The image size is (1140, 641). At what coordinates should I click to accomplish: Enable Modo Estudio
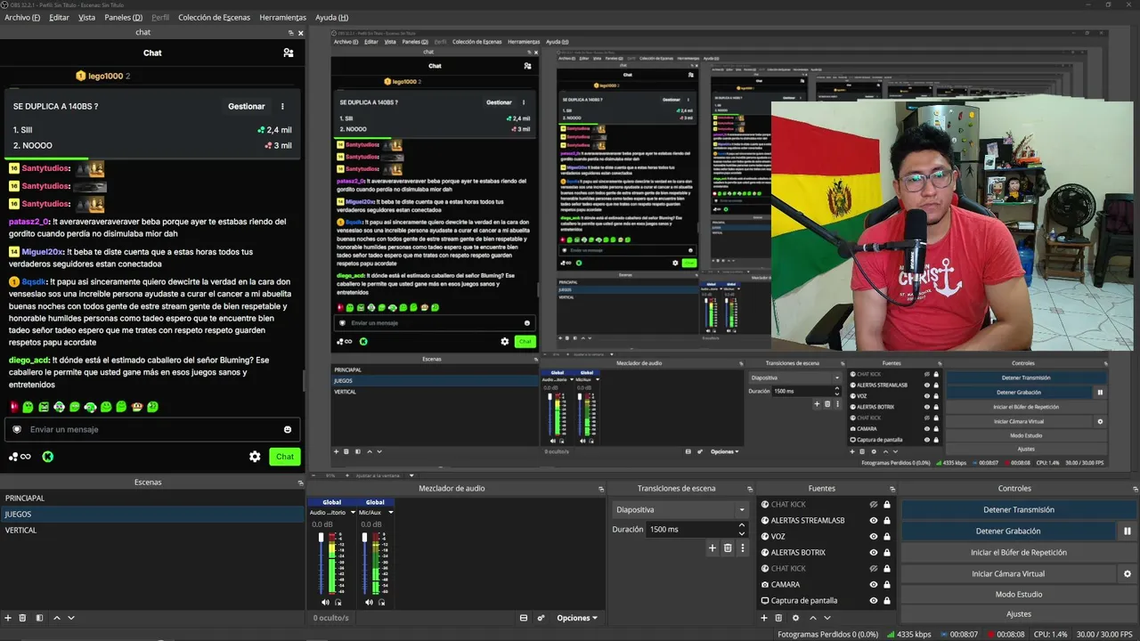click(x=1019, y=595)
